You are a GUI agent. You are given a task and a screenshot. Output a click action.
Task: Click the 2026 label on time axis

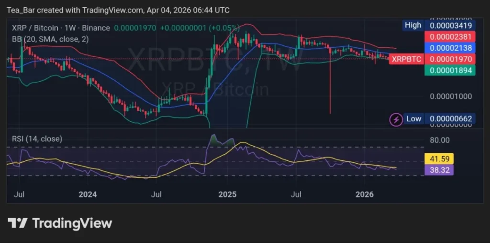point(365,194)
